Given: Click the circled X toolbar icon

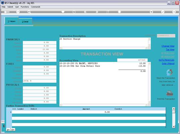Looking at the screenshot, I should tap(174, 12).
